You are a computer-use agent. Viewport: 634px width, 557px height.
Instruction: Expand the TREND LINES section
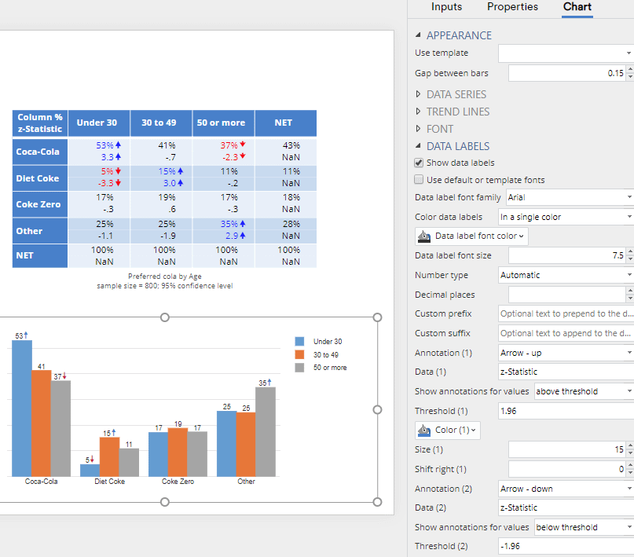pos(457,112)
